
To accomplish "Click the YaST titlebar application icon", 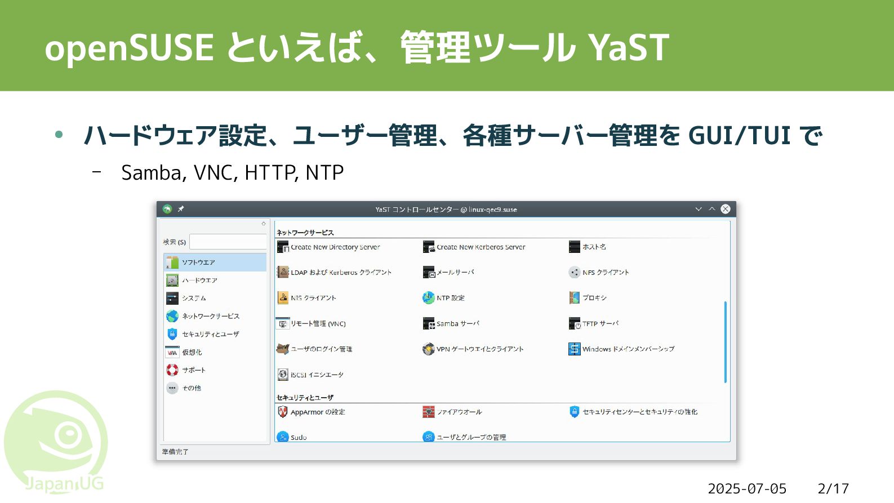I will pos(167,209).
